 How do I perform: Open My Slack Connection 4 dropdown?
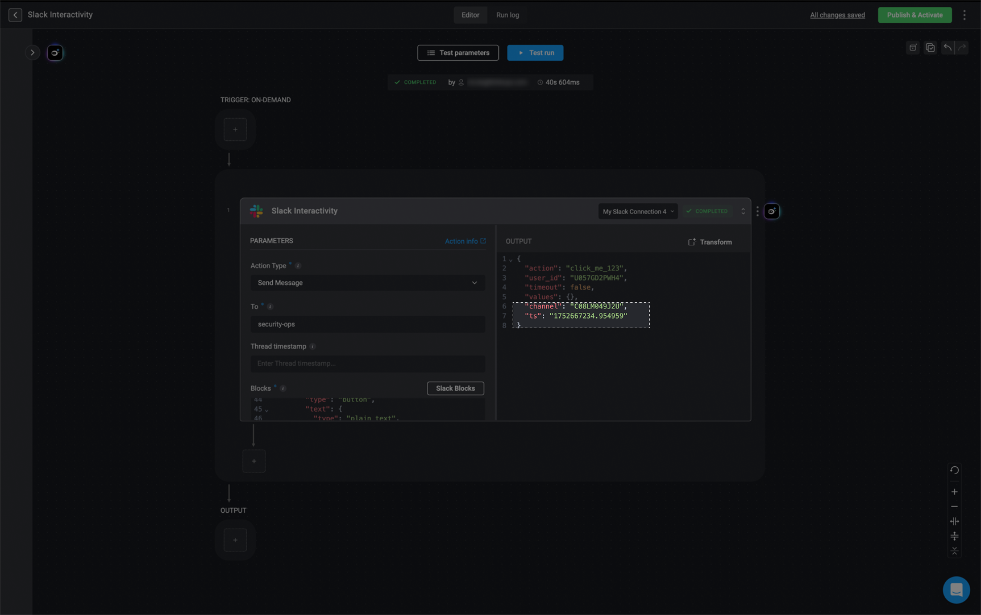[638, 211]
